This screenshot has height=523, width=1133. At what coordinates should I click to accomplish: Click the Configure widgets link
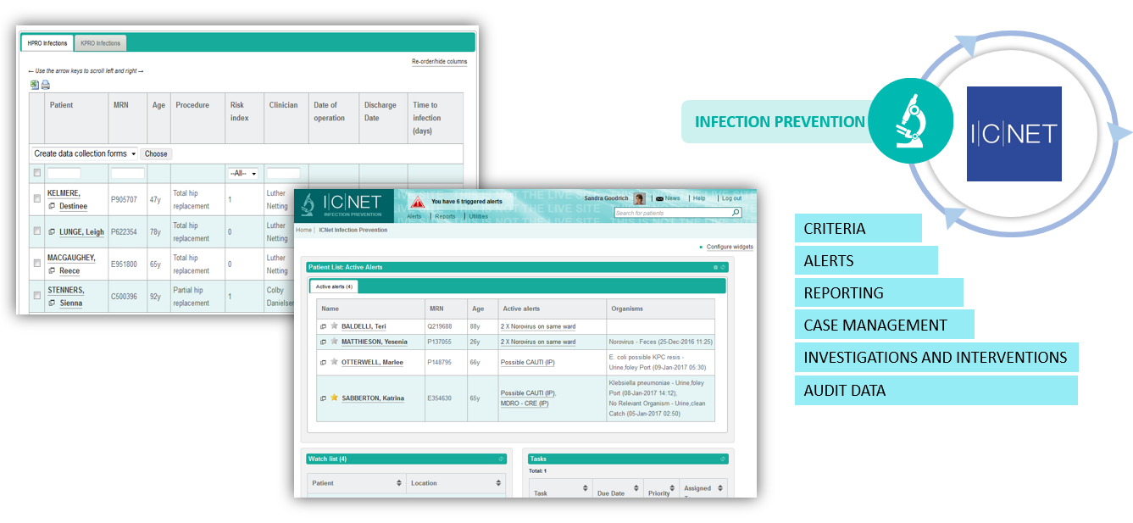pos(729,247)
